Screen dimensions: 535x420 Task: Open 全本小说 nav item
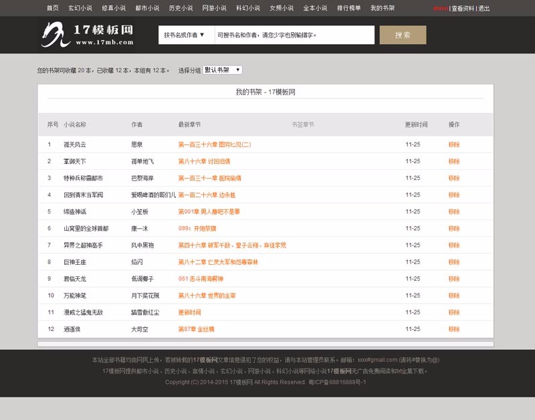315,8
